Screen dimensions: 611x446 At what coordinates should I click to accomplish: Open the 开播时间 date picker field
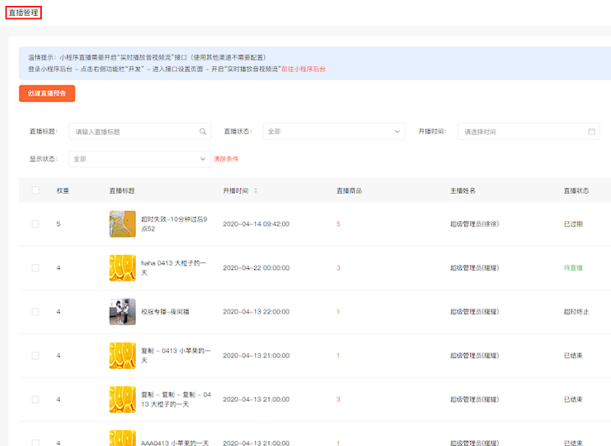[529, 132]
